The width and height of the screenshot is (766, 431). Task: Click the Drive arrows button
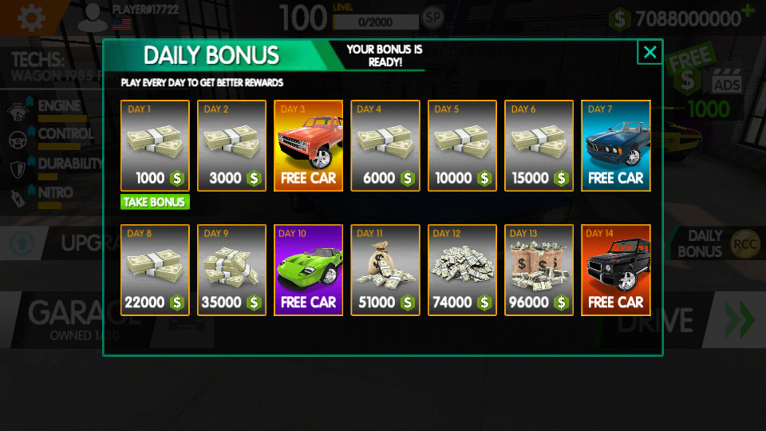pos(740,320)
